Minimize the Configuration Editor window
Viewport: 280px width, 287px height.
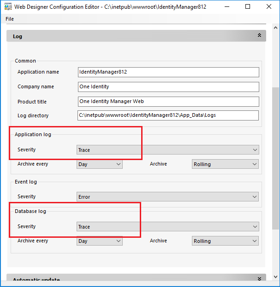click(x=226, y=7)
